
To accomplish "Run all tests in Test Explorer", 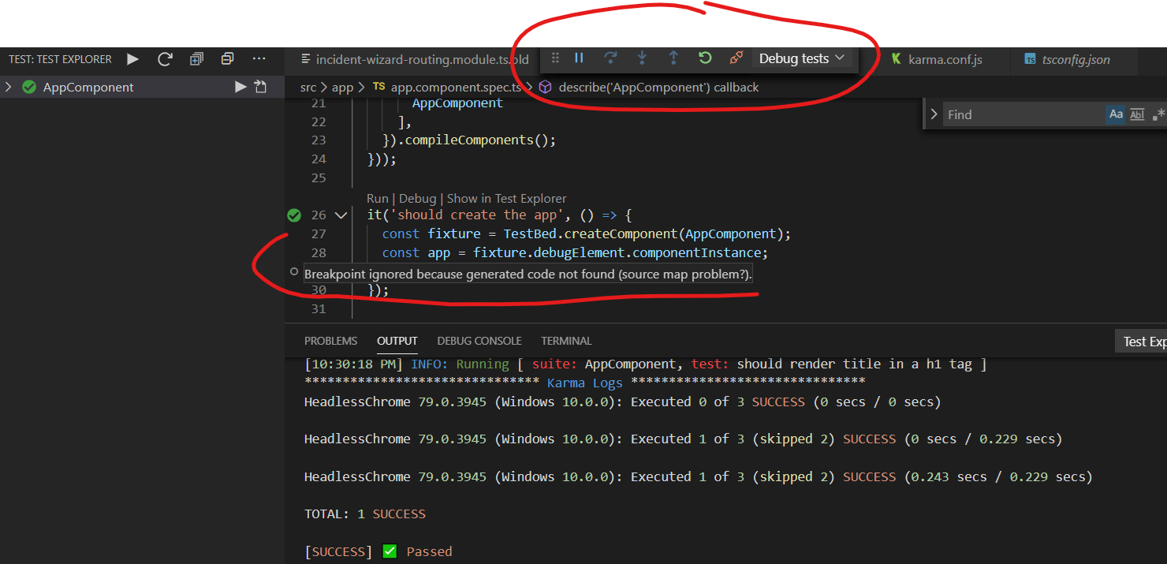I will 132,59.
